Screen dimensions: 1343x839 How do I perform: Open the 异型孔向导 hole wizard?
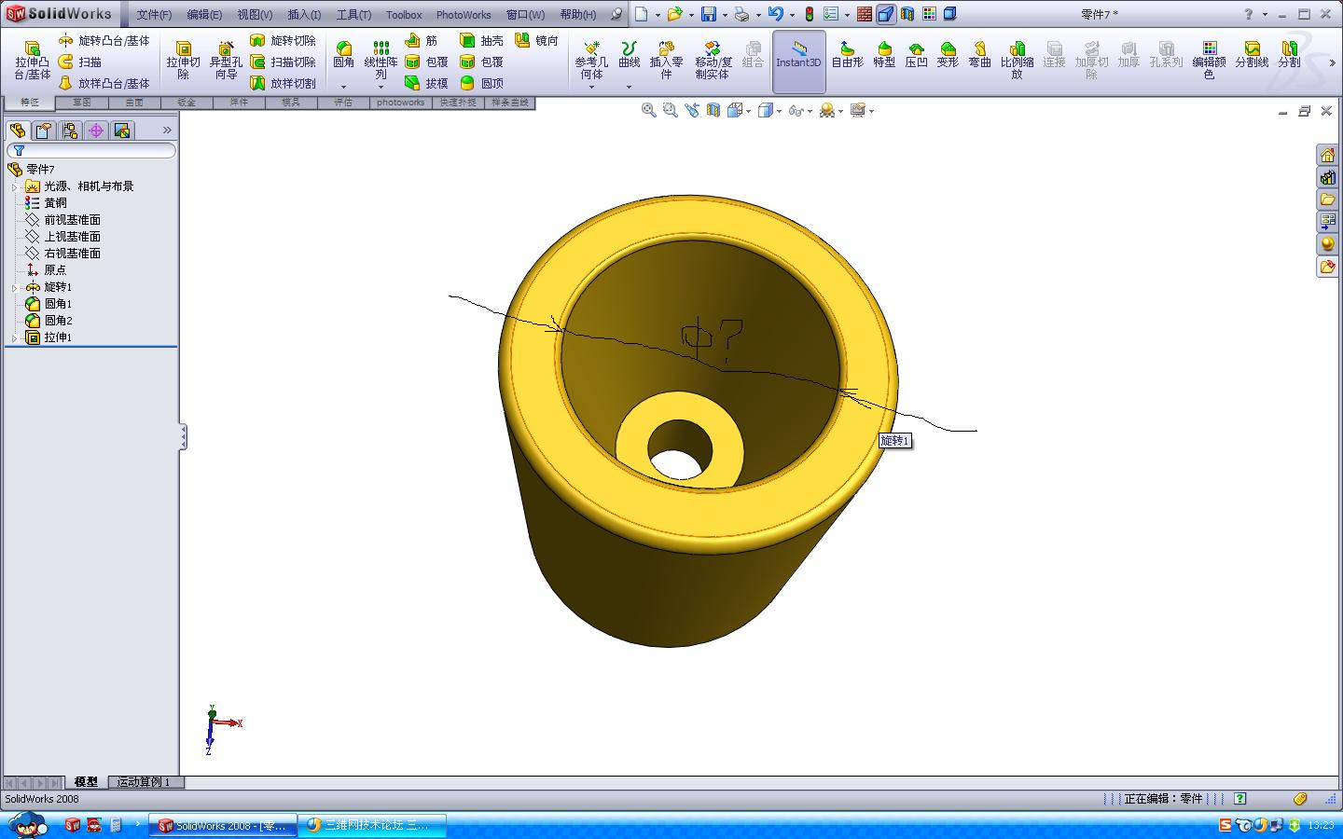[225, 61]
